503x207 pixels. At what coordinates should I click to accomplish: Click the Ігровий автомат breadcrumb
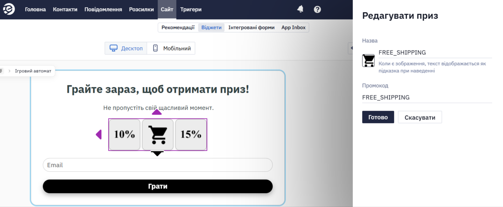pos(33,71)
